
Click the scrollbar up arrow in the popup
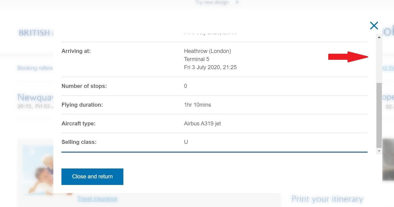point(379,37)
